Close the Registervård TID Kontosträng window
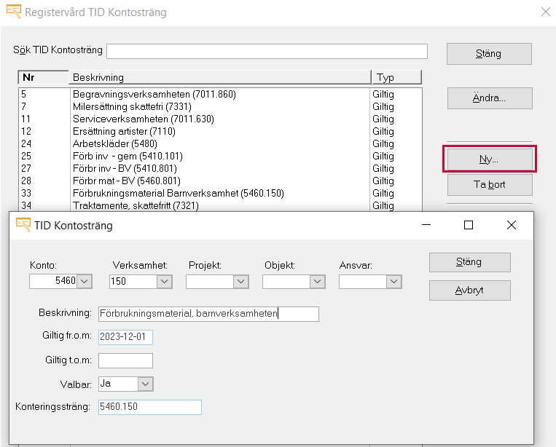556x447 pixels. pos(546,12)
